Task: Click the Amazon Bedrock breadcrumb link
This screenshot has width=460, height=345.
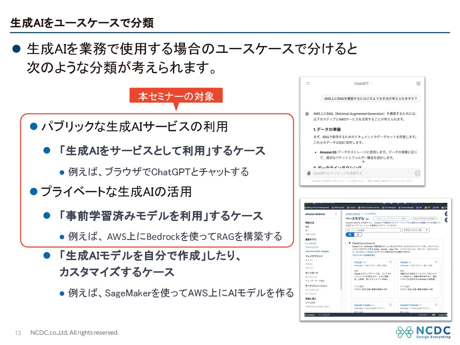Action: point(353,214)
